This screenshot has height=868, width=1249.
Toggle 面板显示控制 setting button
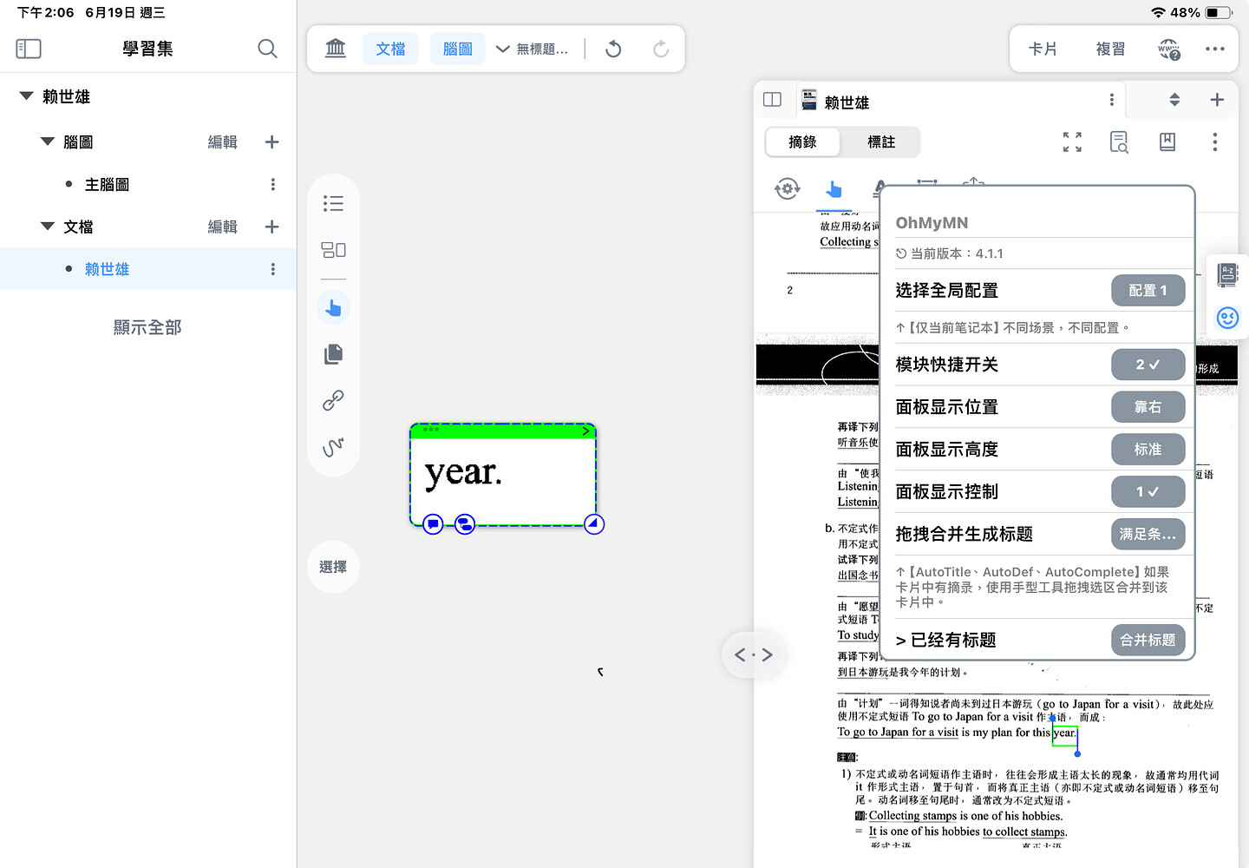coord(1148,492)
